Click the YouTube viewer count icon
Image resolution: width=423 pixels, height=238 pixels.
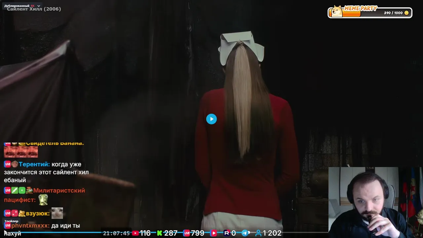click(135, 233)
